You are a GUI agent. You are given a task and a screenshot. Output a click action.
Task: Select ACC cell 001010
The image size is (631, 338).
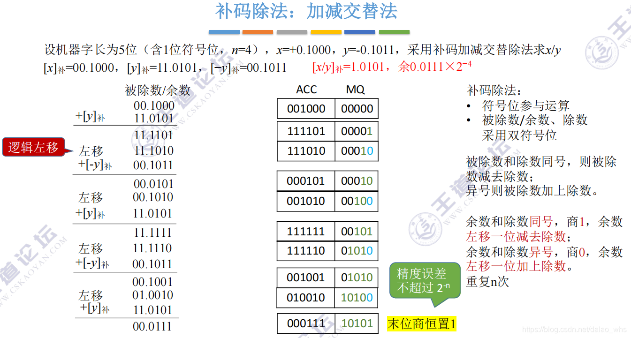click(306, 201)
